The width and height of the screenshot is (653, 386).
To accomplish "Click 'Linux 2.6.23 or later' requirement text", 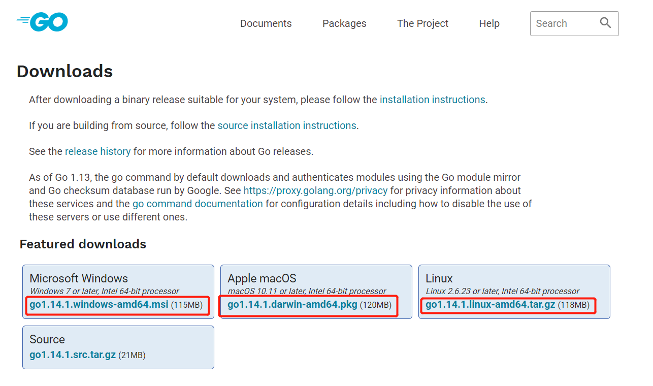I will (x=502, y=291).
